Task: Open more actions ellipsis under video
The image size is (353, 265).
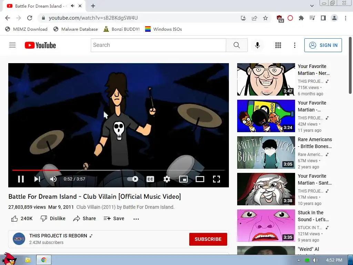Action: click(x=136, y=219)
